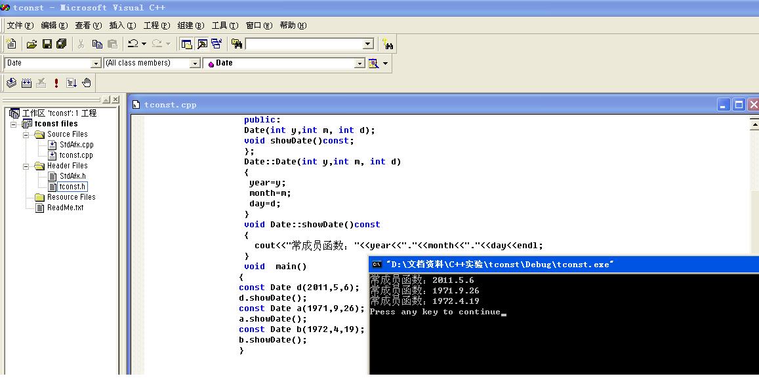Open the Undo history dropdown arrow
759x391 pixels.
tap(144, 44)
